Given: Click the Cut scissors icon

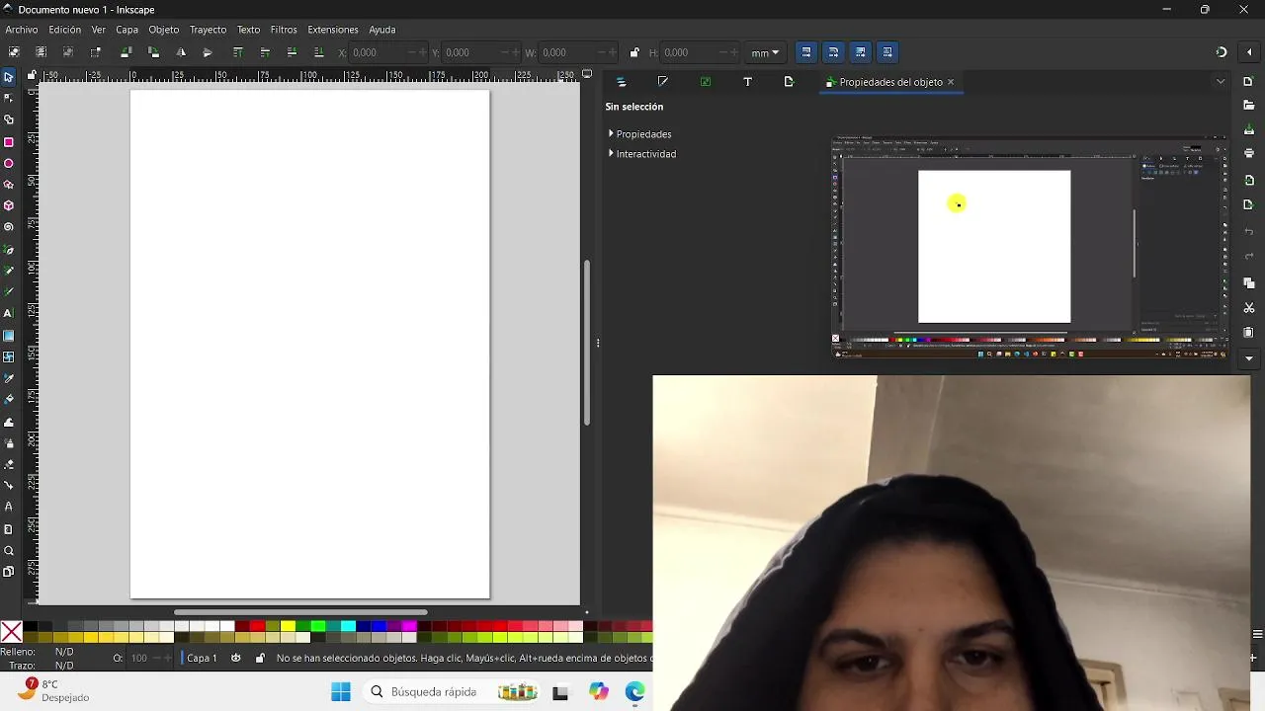Looking at the screenshot, I should pos(1249,308).
